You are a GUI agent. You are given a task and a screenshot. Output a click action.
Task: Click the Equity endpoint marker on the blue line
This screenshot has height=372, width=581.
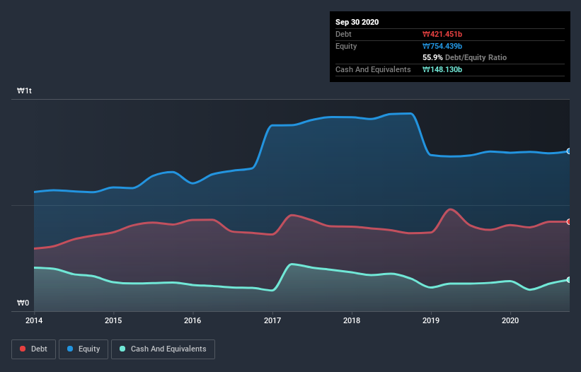[569, 151]
